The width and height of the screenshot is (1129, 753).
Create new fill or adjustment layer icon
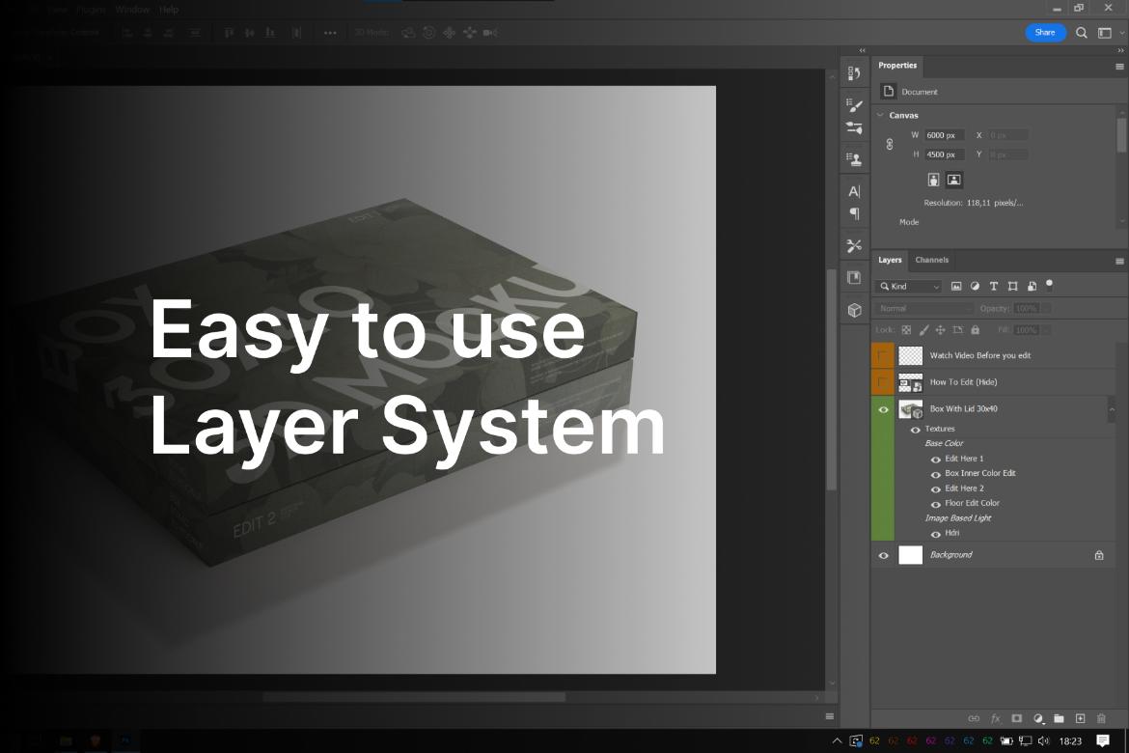pyautogui.click(x=1038, y=718)
